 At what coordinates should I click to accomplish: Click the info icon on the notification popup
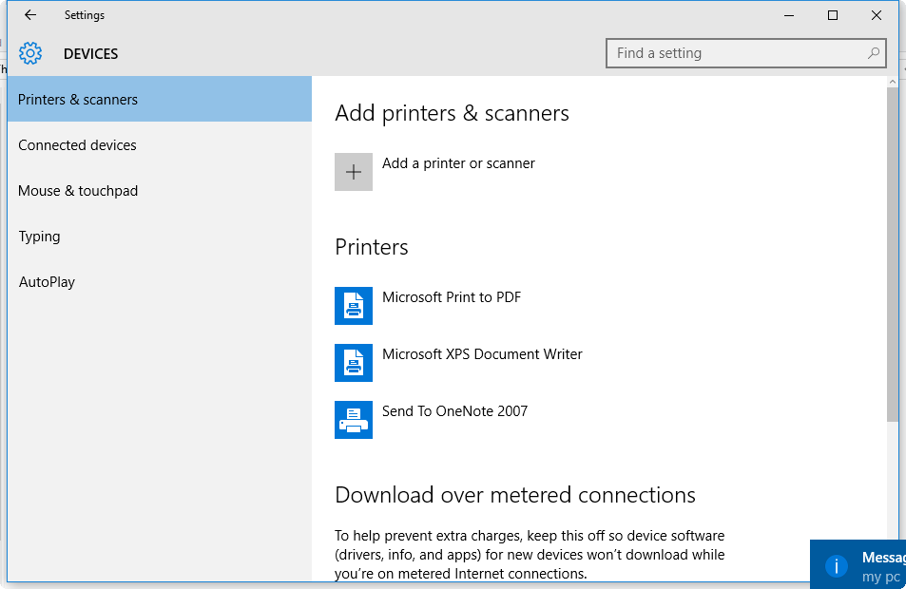835,563
